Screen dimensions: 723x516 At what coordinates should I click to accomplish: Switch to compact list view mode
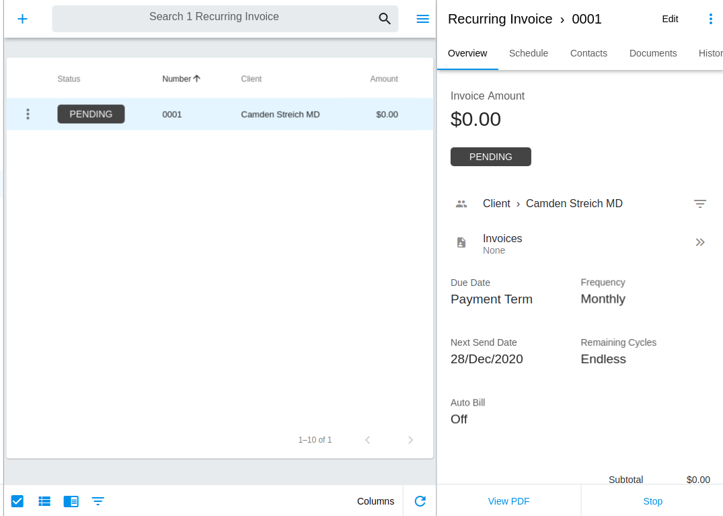pos(44,501)
